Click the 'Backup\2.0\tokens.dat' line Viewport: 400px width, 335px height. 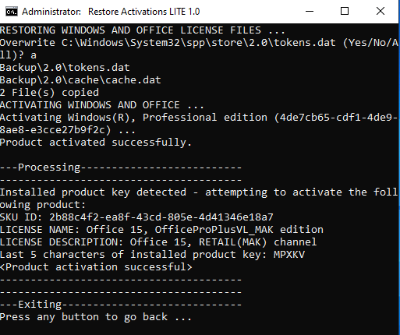click(65, 68)
